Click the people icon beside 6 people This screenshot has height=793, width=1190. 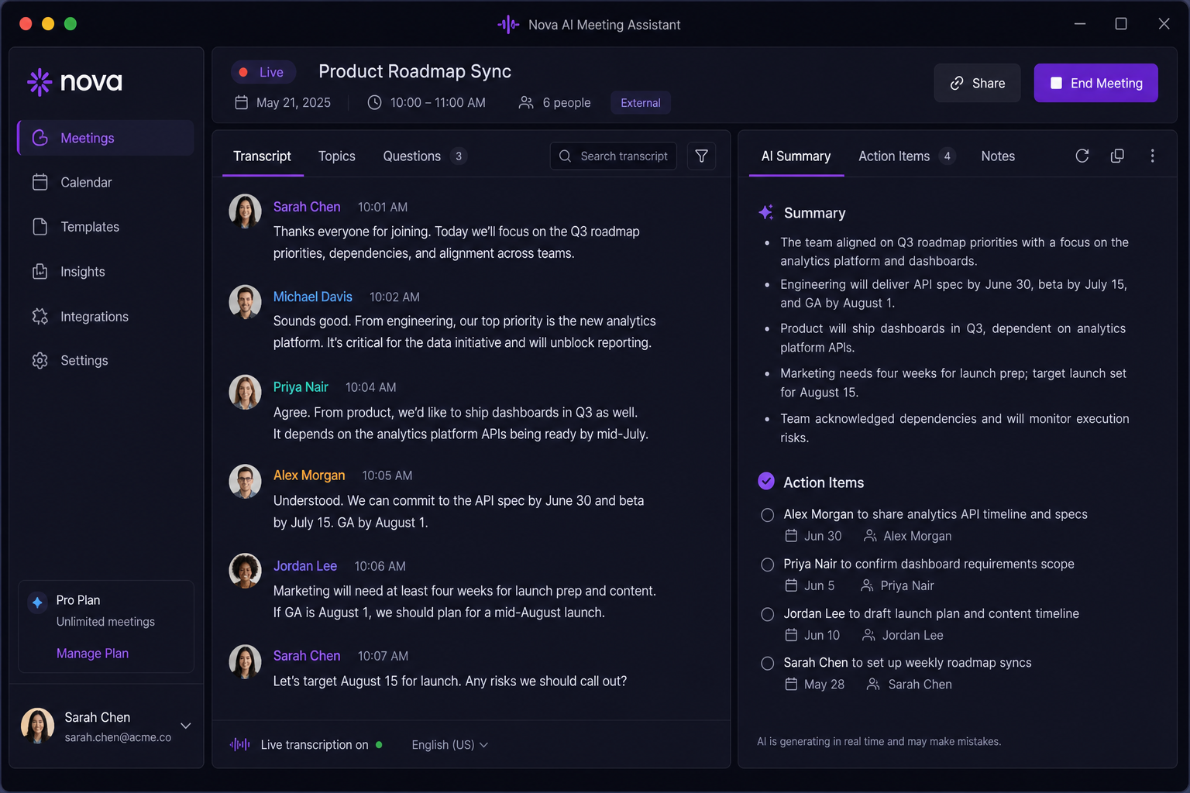(526, 102)
